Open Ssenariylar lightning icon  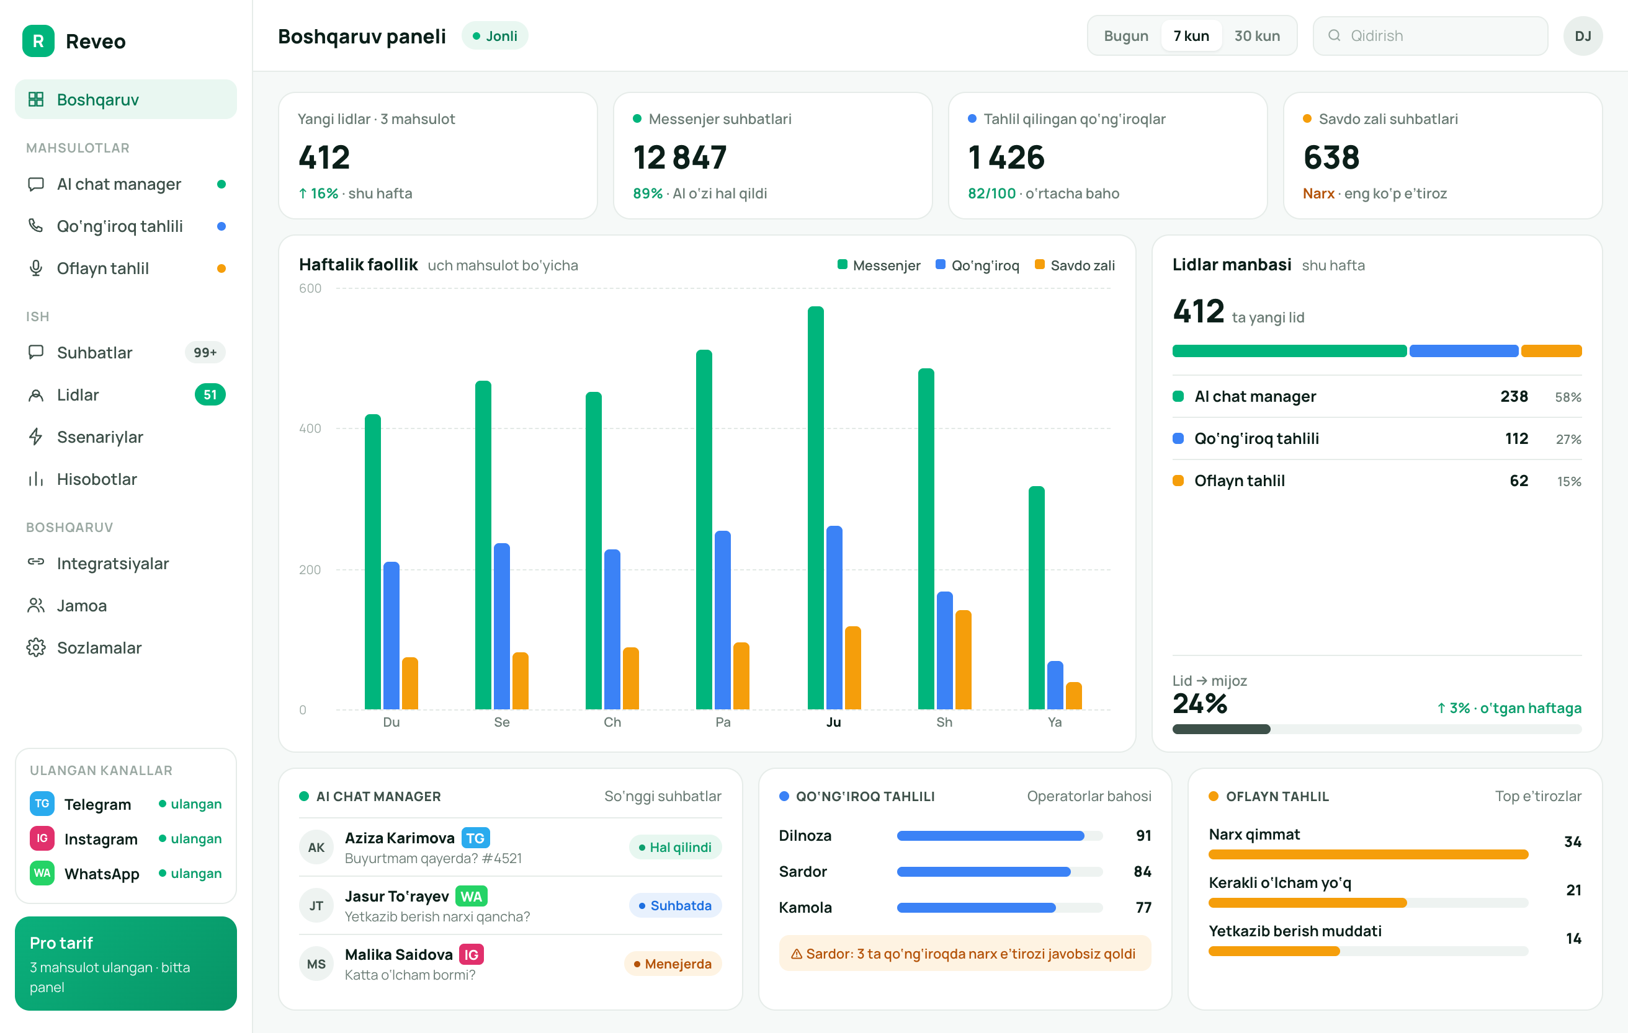(36, 437)
